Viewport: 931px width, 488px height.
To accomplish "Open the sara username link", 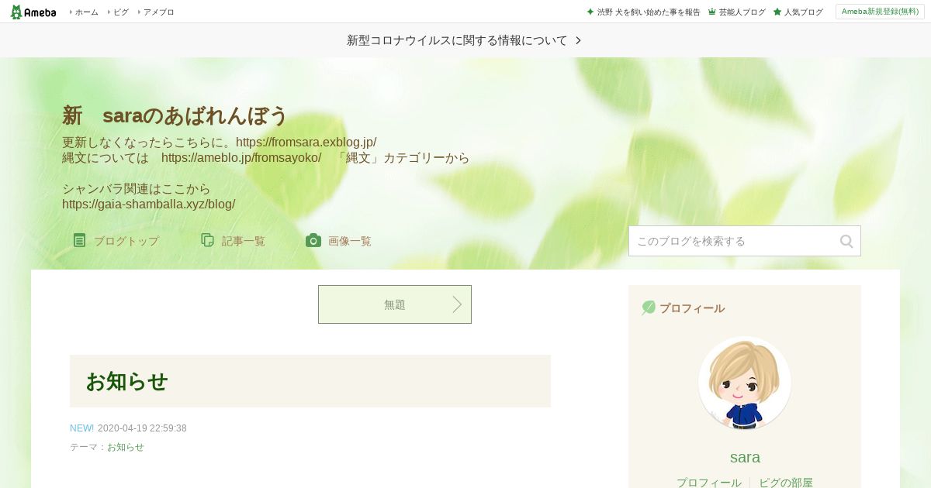I will [745, 457].
